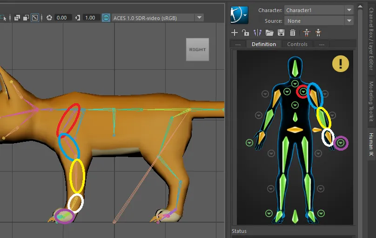Click the Delete Character trash icon
The image size is (376, 238).
tap(293, 33)
